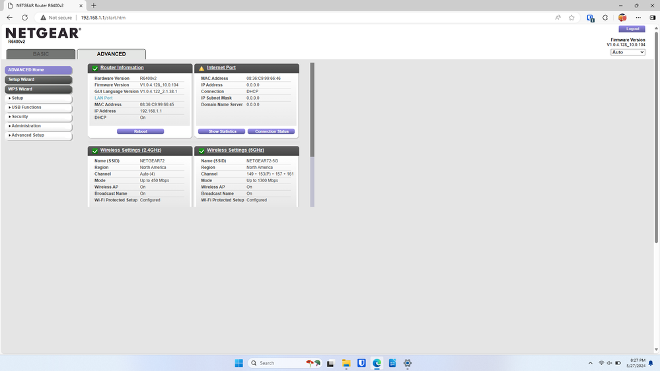Click the browser back arrow
660x371 pixels.
(10, 18)
